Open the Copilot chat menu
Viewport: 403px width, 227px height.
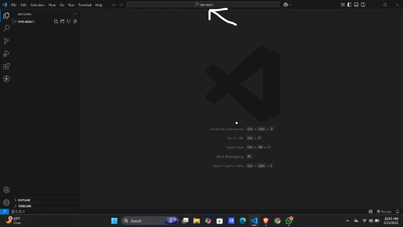coord(287,4)
